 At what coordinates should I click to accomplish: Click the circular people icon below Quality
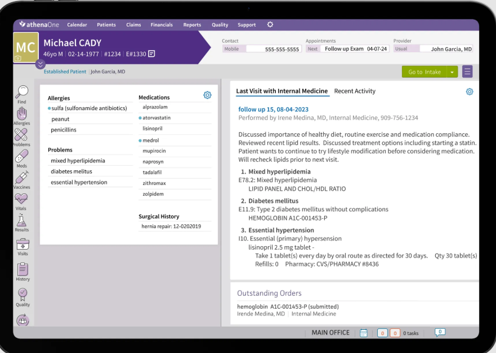click(23, 320)
